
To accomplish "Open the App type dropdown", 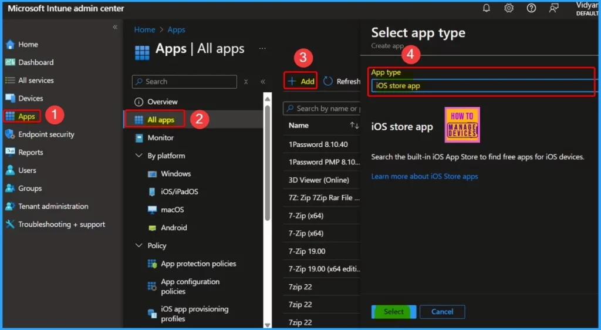I will tap(484, 86).
